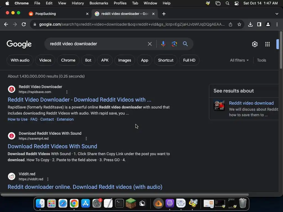Open the Tools search options
The height and width of the screenshot is (212, 283).
click(x=261, y=60)
